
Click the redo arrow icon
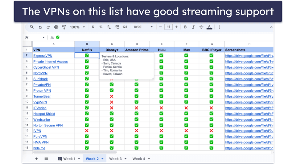[48, 27]
